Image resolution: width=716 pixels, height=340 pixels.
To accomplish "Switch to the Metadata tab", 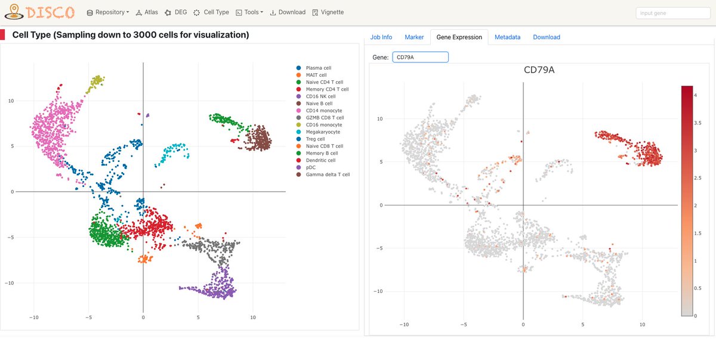I will 507,37.
